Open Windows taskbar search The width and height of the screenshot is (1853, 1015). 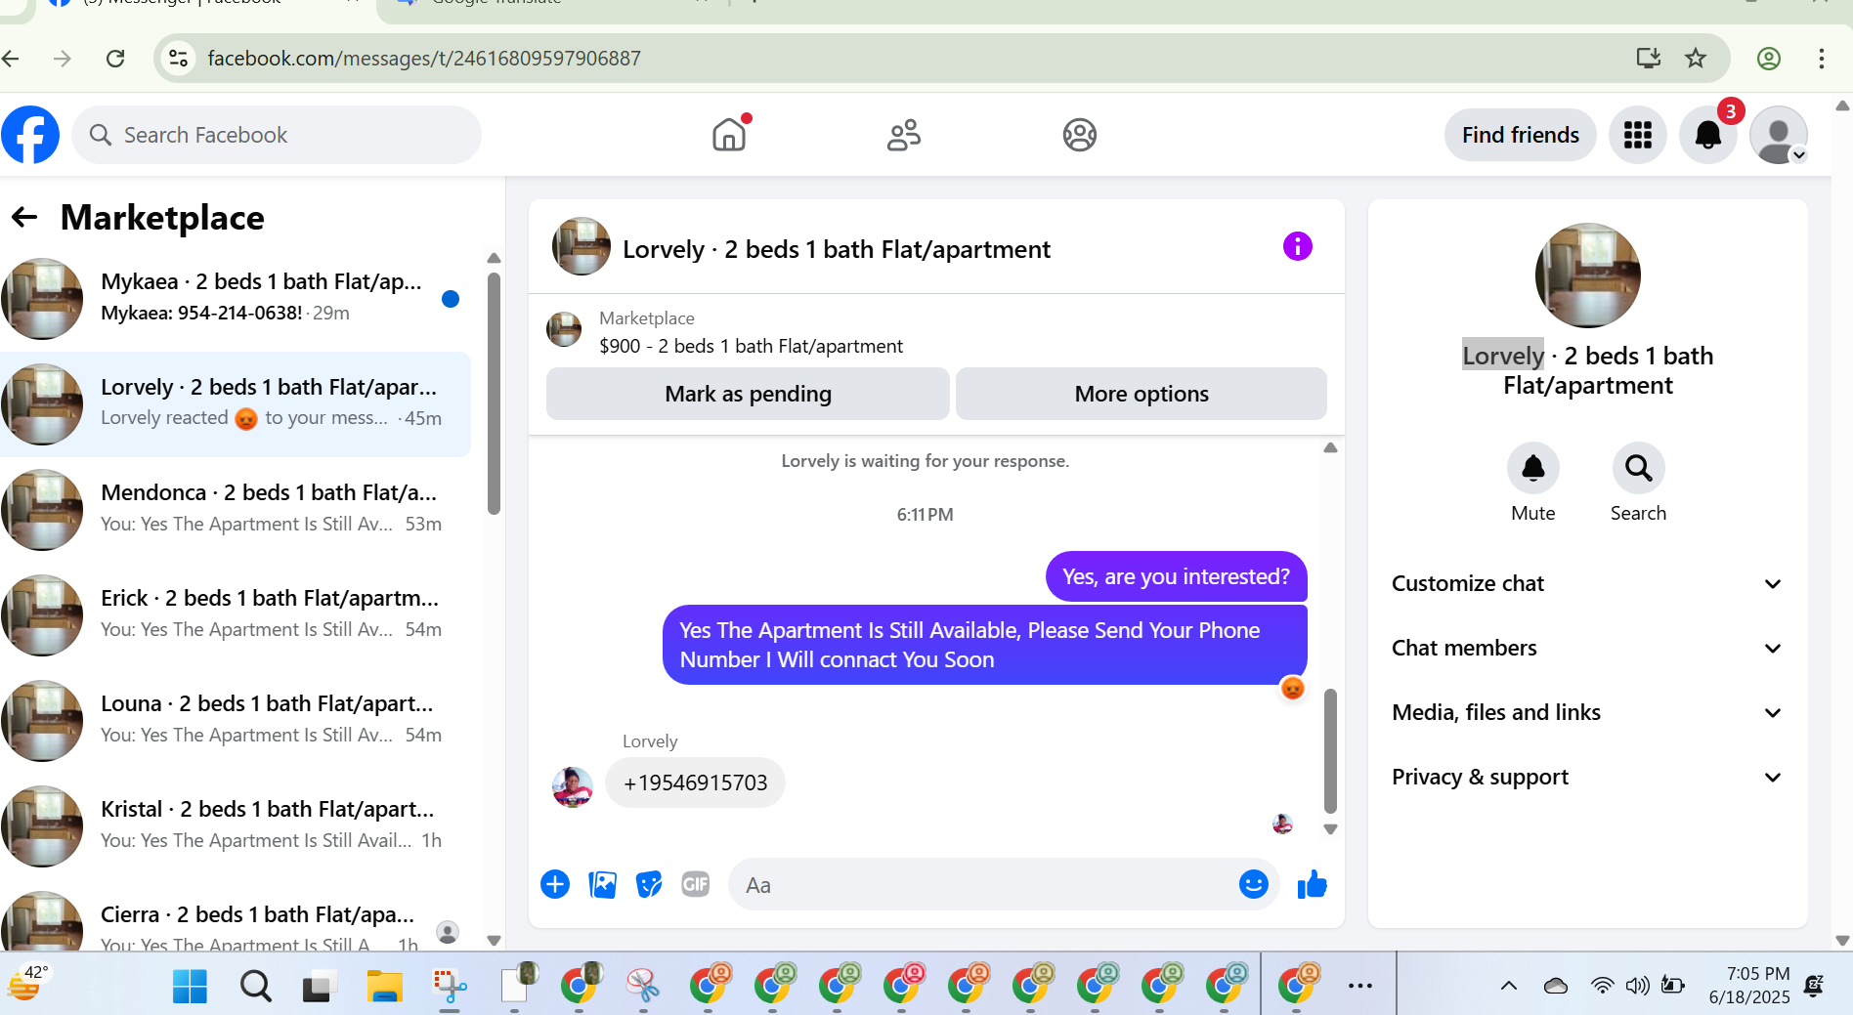[x=256, y=987]
